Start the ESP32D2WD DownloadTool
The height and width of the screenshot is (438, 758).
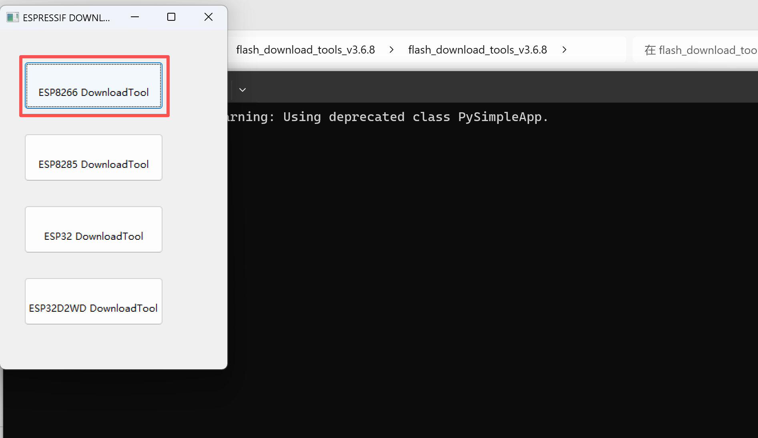94,301
